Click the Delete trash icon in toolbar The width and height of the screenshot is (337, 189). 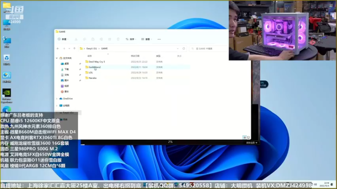(118, 39)
